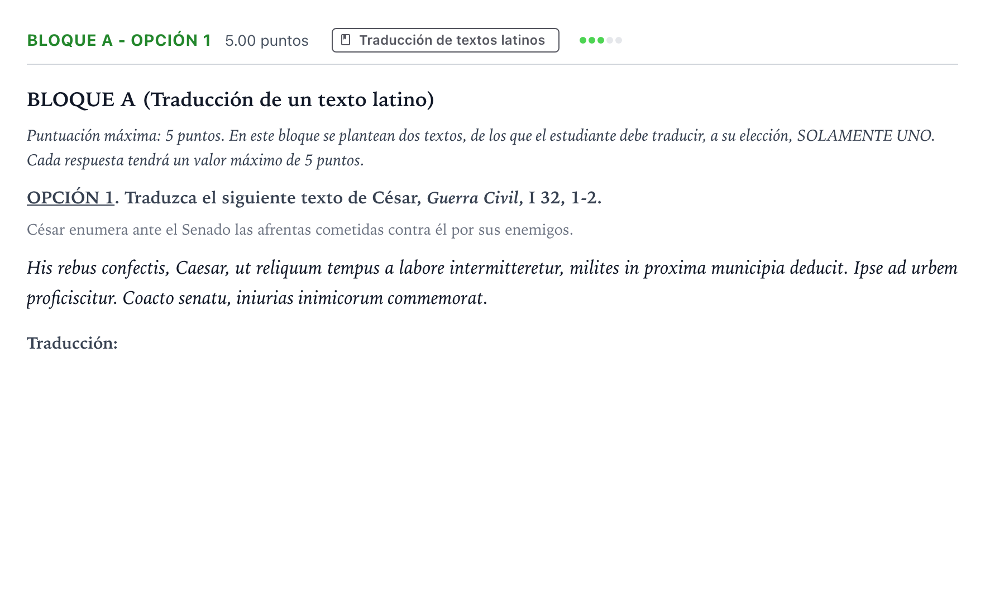Click the difficulty dots indicator

[601, 40]
